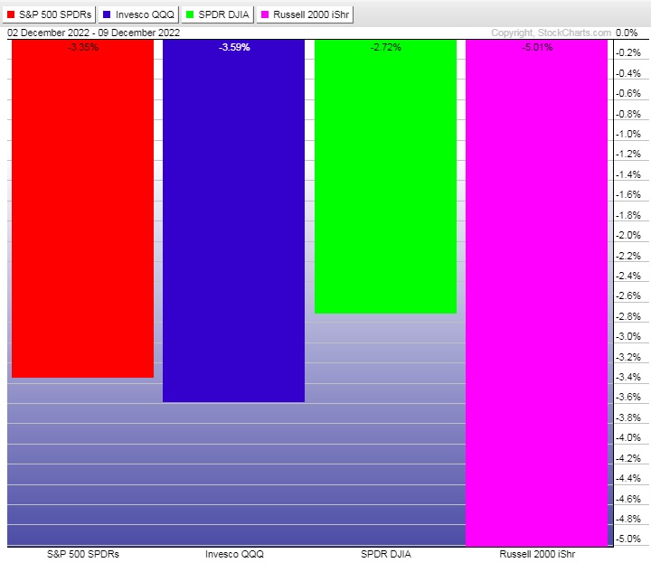Image resolution: width=651 pixels, height=572 pixels.
Task: Click the green SPDR DJIA bar
Action: coord(385,177)
